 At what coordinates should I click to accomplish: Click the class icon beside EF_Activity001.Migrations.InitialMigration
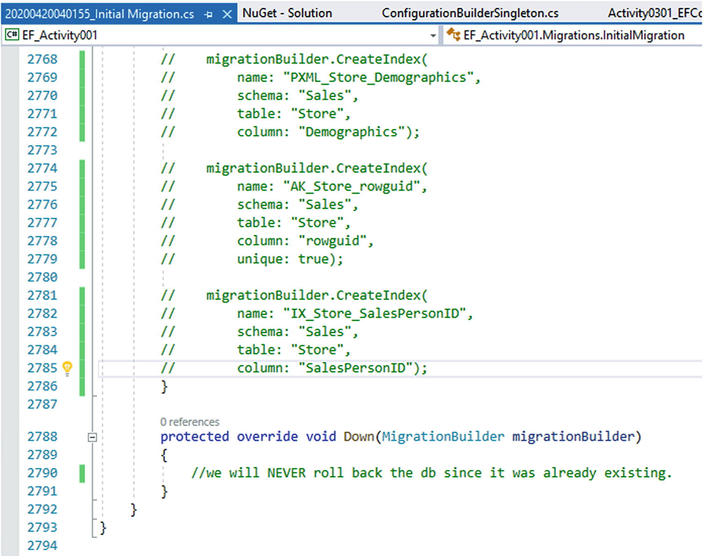(x=453, y=35)
